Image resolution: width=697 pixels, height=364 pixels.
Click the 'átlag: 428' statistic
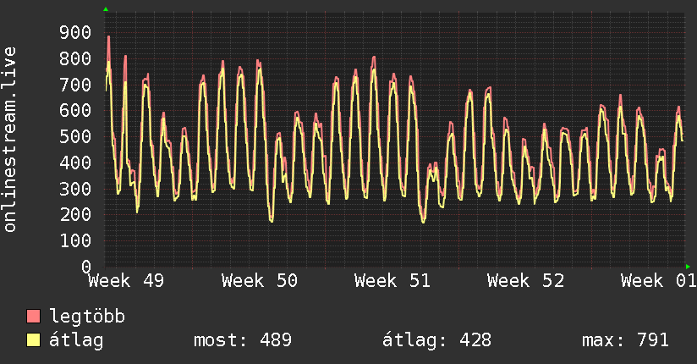437,340
